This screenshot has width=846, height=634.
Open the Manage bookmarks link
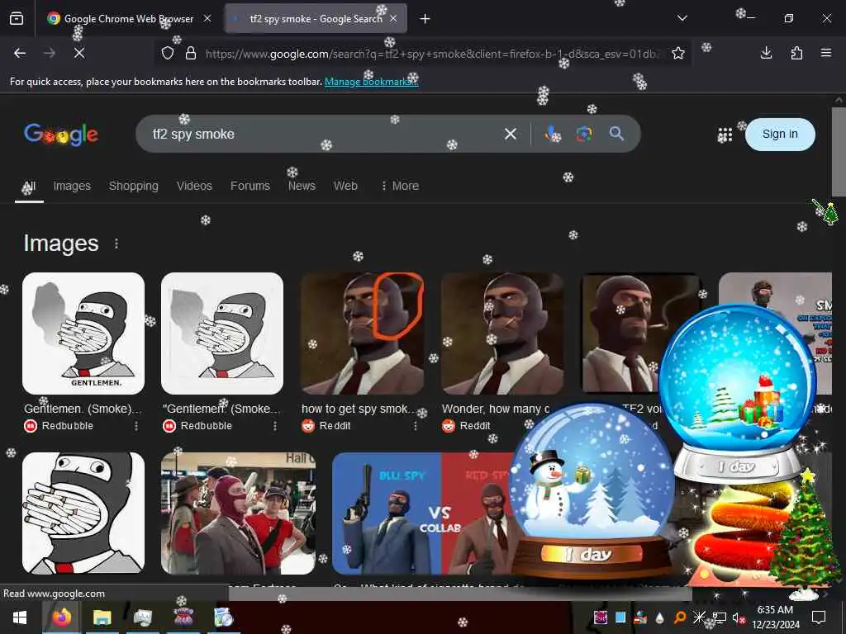point(371,82)
